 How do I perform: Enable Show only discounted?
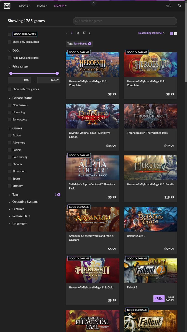[9, 42]
